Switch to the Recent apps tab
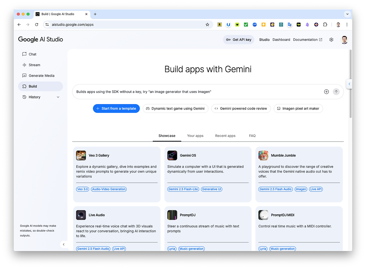Screen dimensions: 366x269 point(225,136)
